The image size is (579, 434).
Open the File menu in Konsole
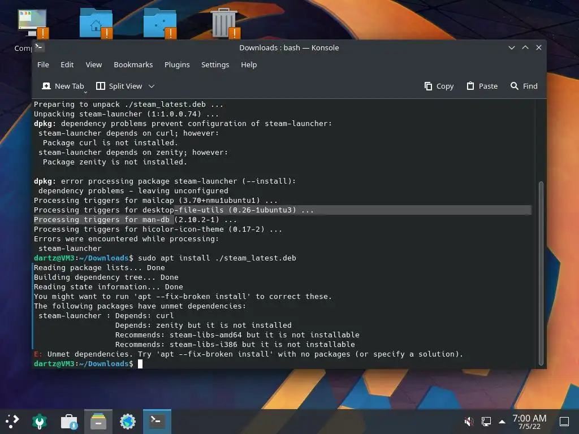click(x=43, y=64)
